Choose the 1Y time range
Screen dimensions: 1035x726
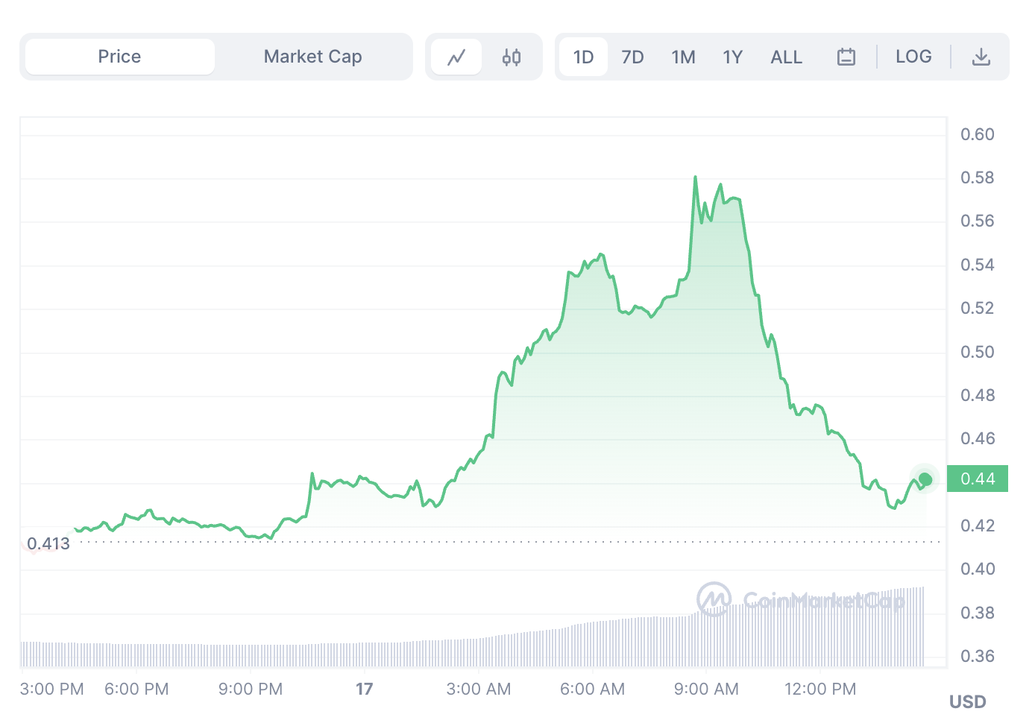732,57
